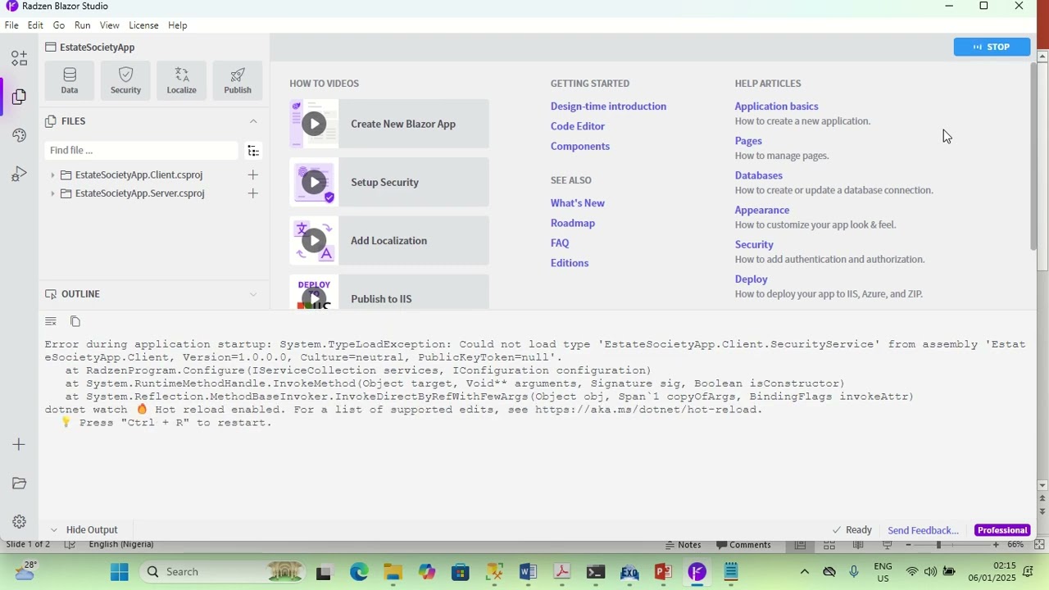Open Word from taskbar
Image resolution: width=1049 pixels, height=590 pixels.
click(x=528, y=572)
